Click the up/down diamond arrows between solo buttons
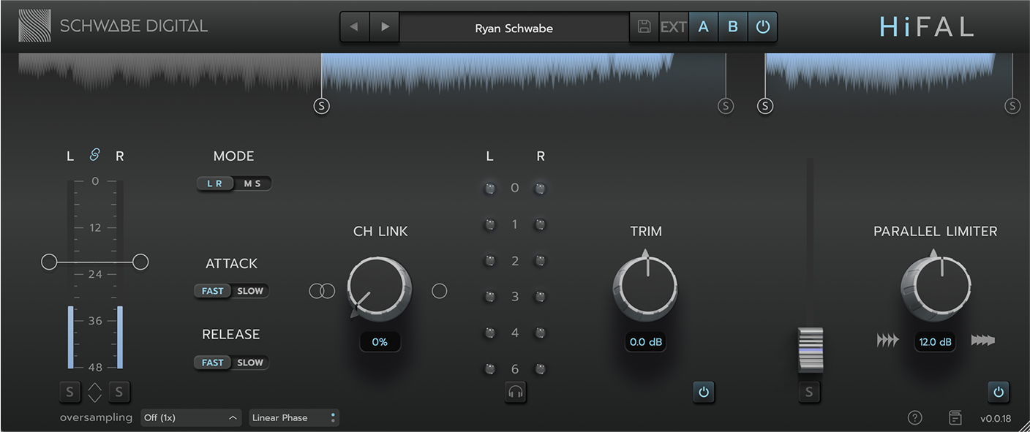This screenshot has height=432, width=1030. pyautogui.click(x=94, y=393)
